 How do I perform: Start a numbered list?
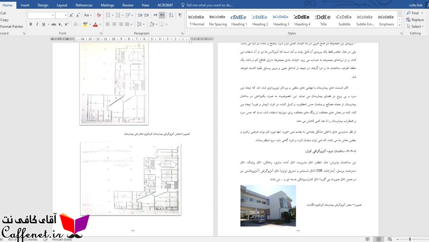coord(118,15)
